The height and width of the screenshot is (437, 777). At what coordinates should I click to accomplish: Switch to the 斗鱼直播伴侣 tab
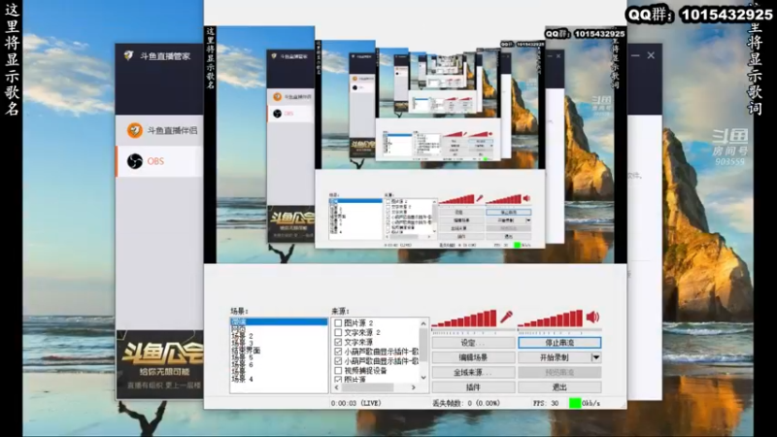(x=159, y=130)
